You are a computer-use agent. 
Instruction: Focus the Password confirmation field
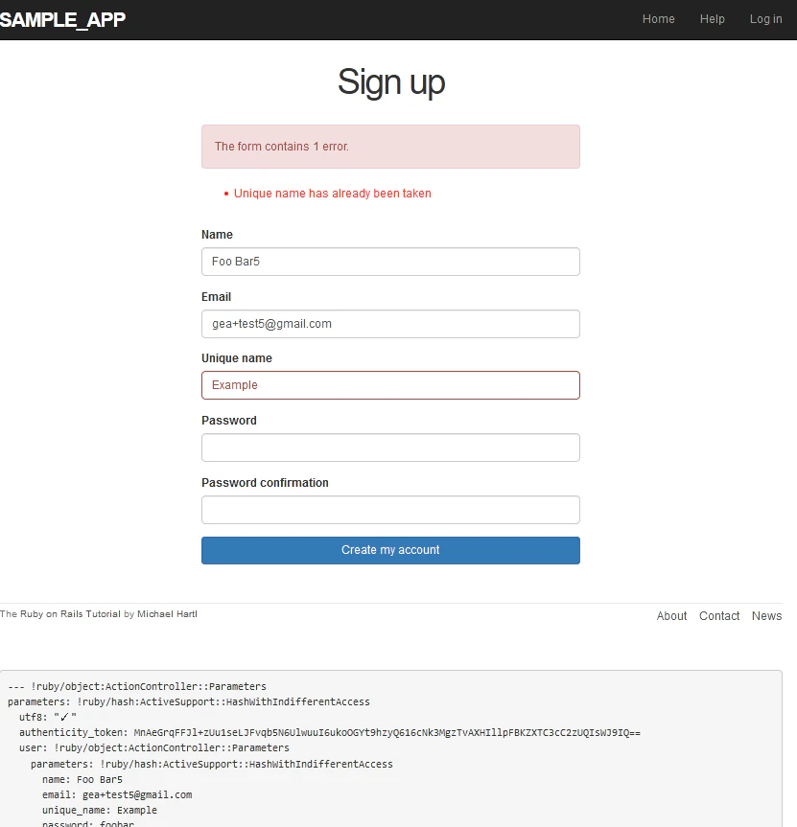390,510
